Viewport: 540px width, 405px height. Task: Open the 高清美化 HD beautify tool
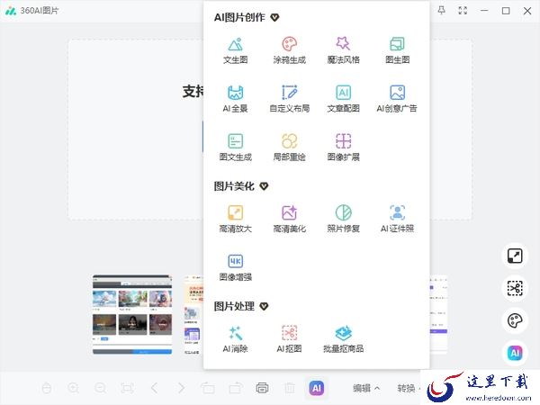tap(289, 219)
